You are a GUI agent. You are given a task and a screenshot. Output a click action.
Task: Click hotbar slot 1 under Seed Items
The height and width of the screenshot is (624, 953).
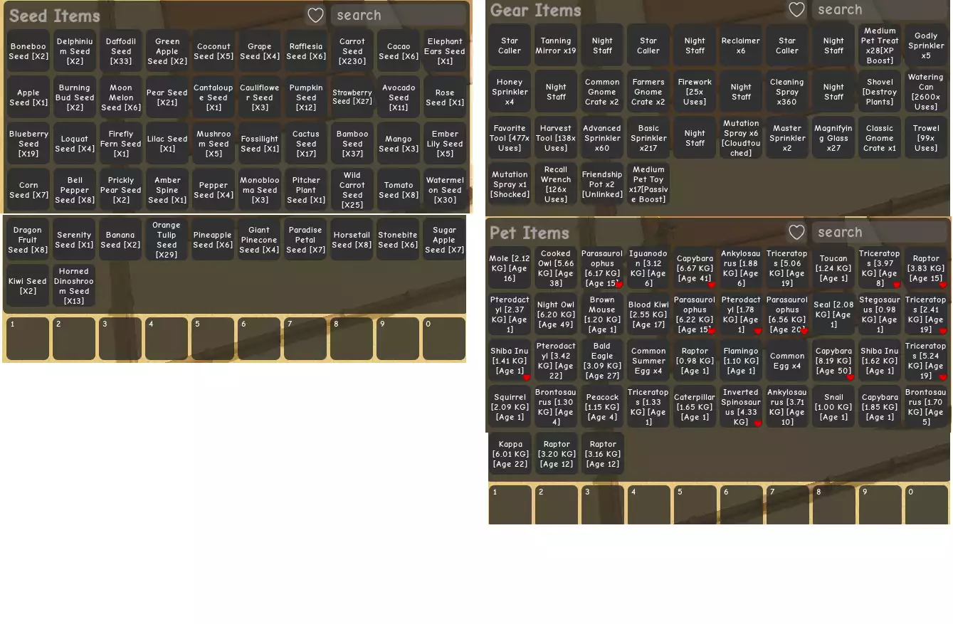tap(28, 339)
